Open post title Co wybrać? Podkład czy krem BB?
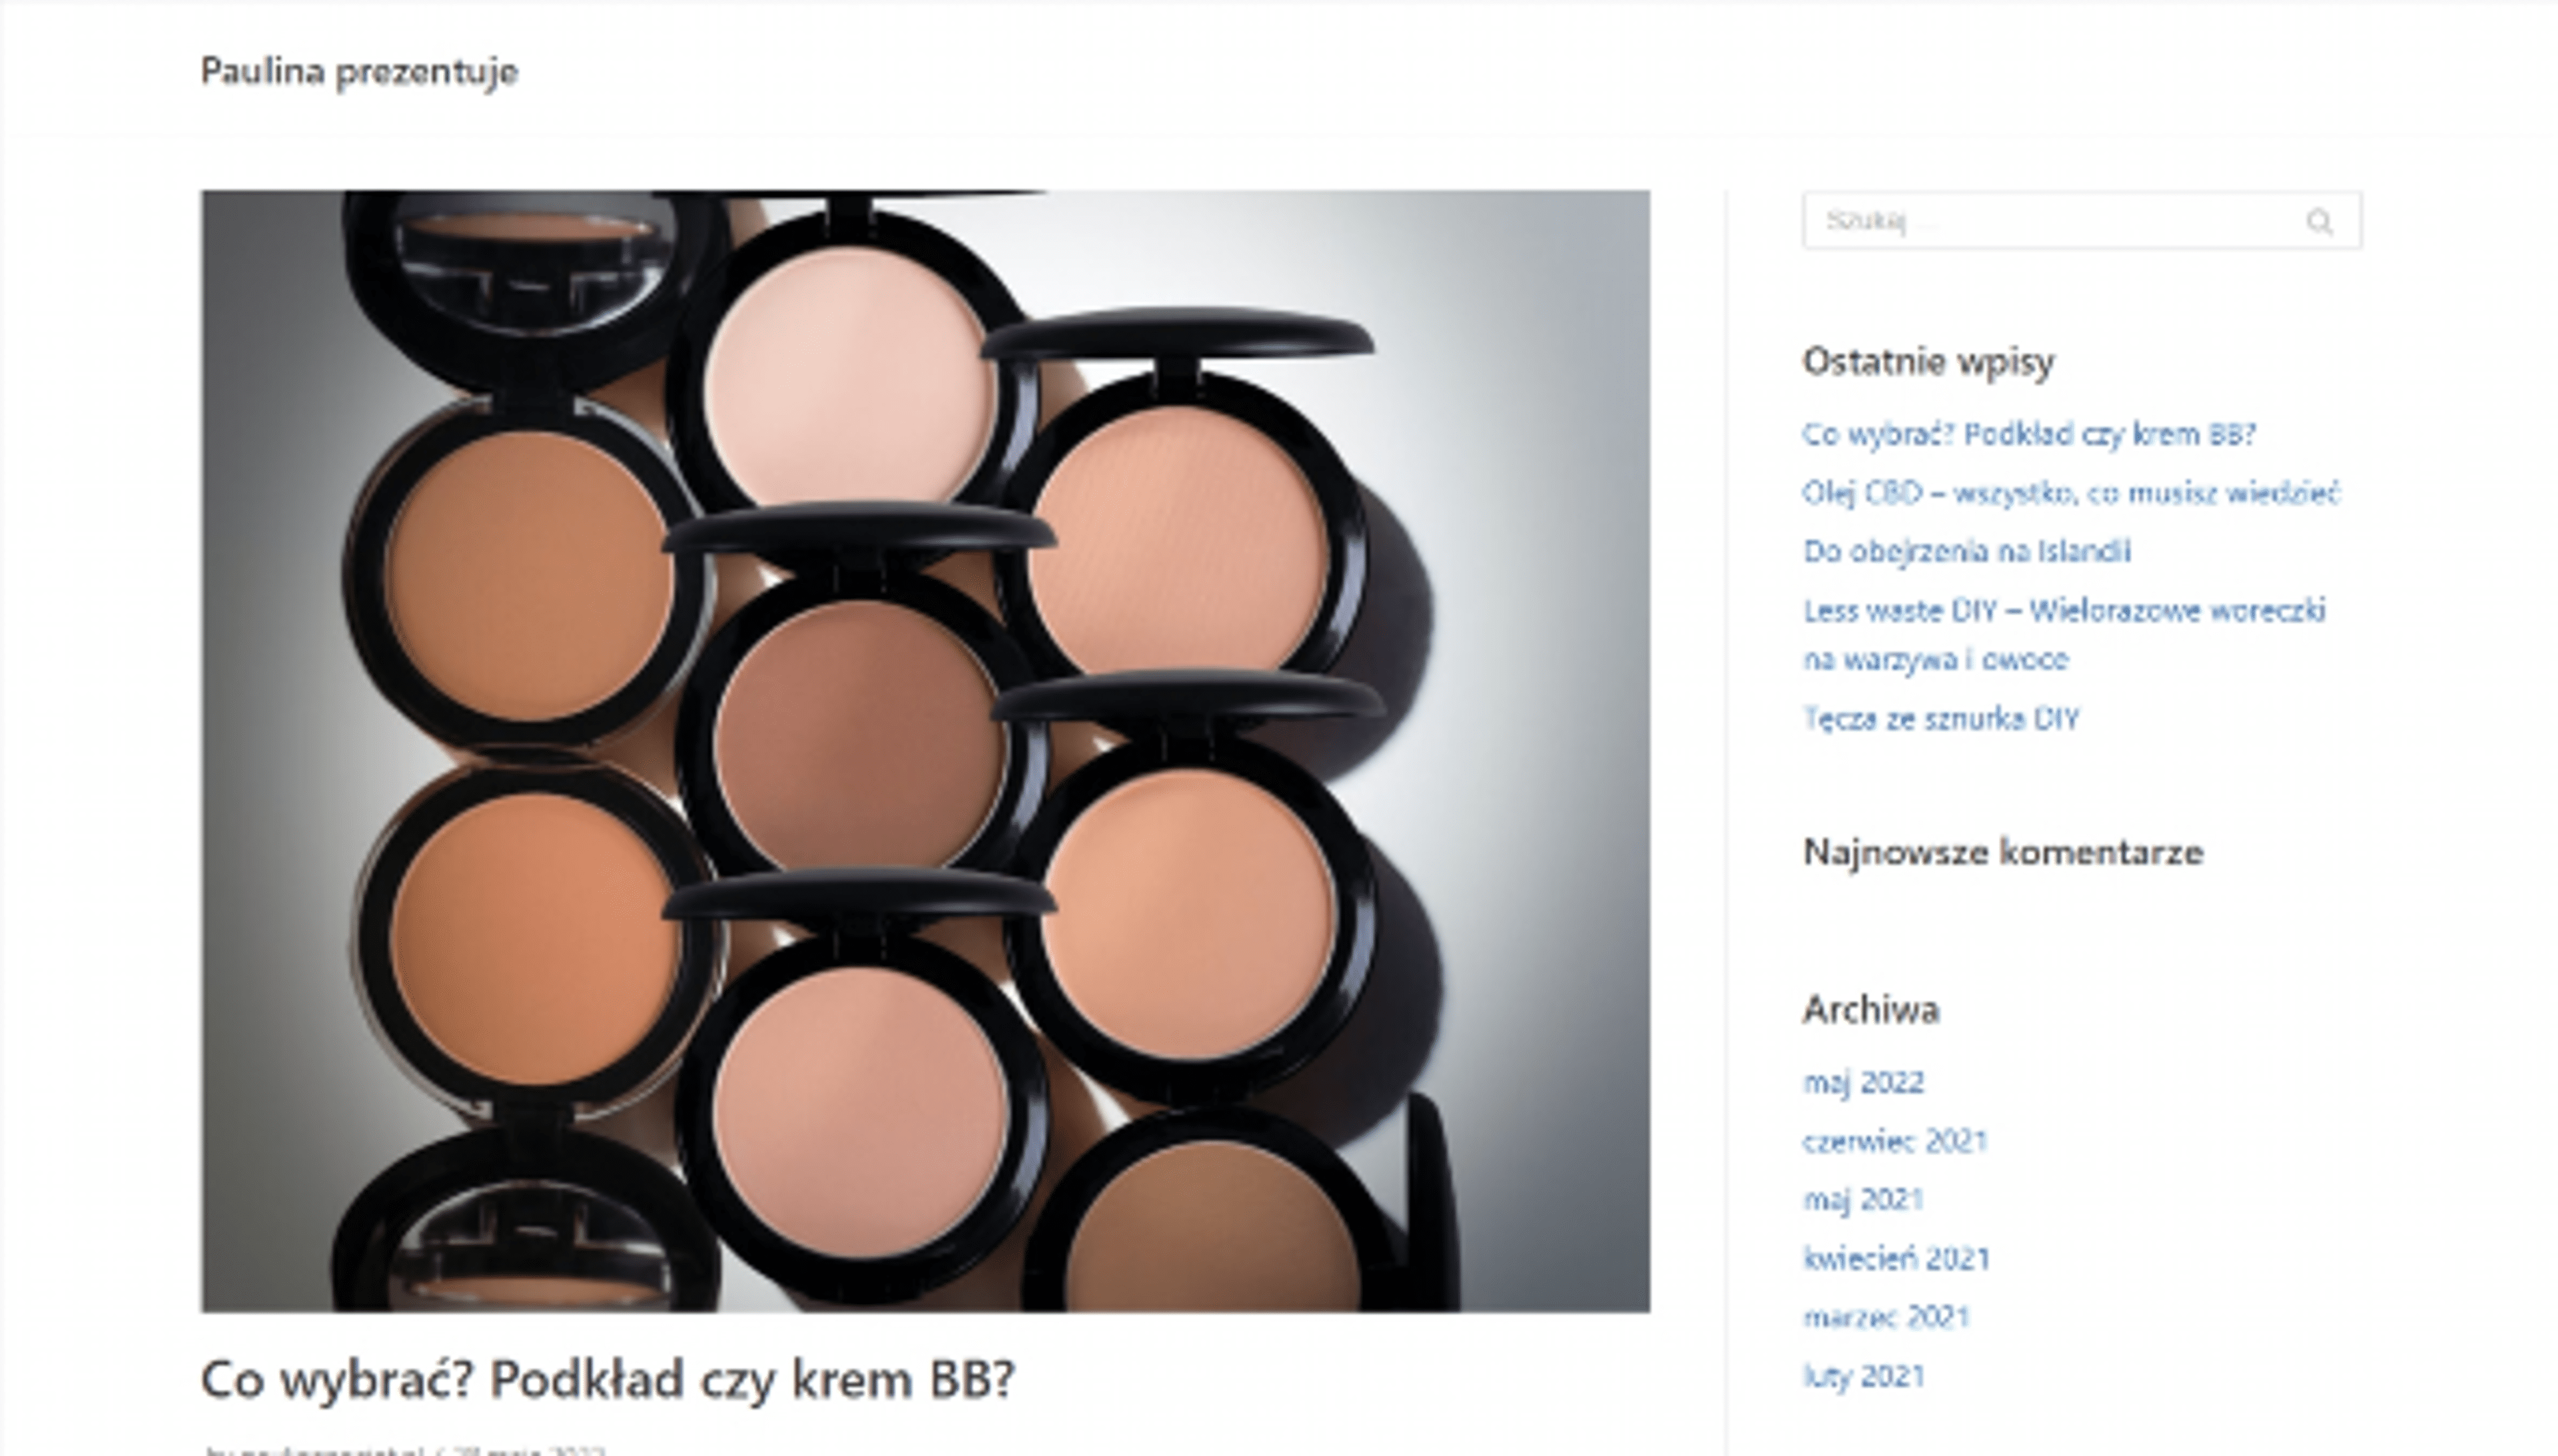The width and height of the screenshot is (2558, 1456). (x=608, y=1380)
